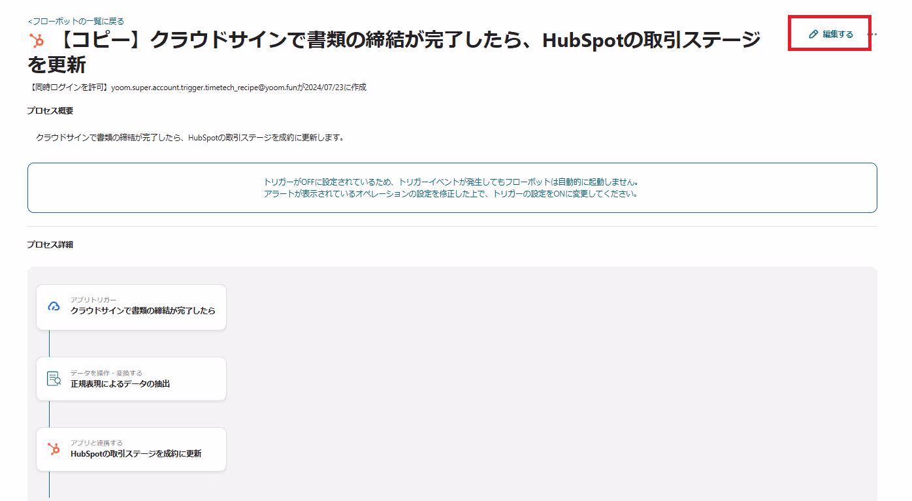The height and width of the screenshot is (501, 912).
Task: Click the CloudSign cloud icon in trigger card
Action: tap(54, 306)
